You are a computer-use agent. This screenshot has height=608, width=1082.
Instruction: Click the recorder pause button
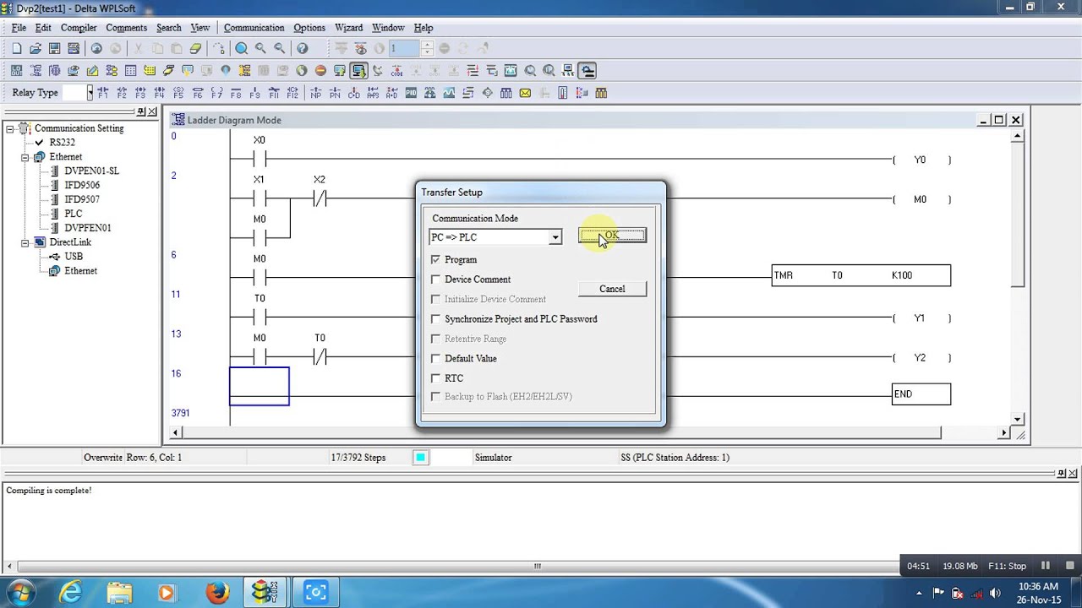(1046, 567)
